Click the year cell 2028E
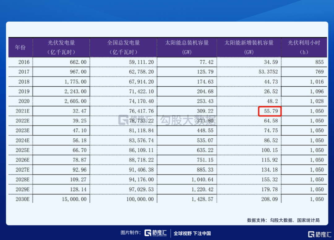334x240 pixels. tap(23, 179)
